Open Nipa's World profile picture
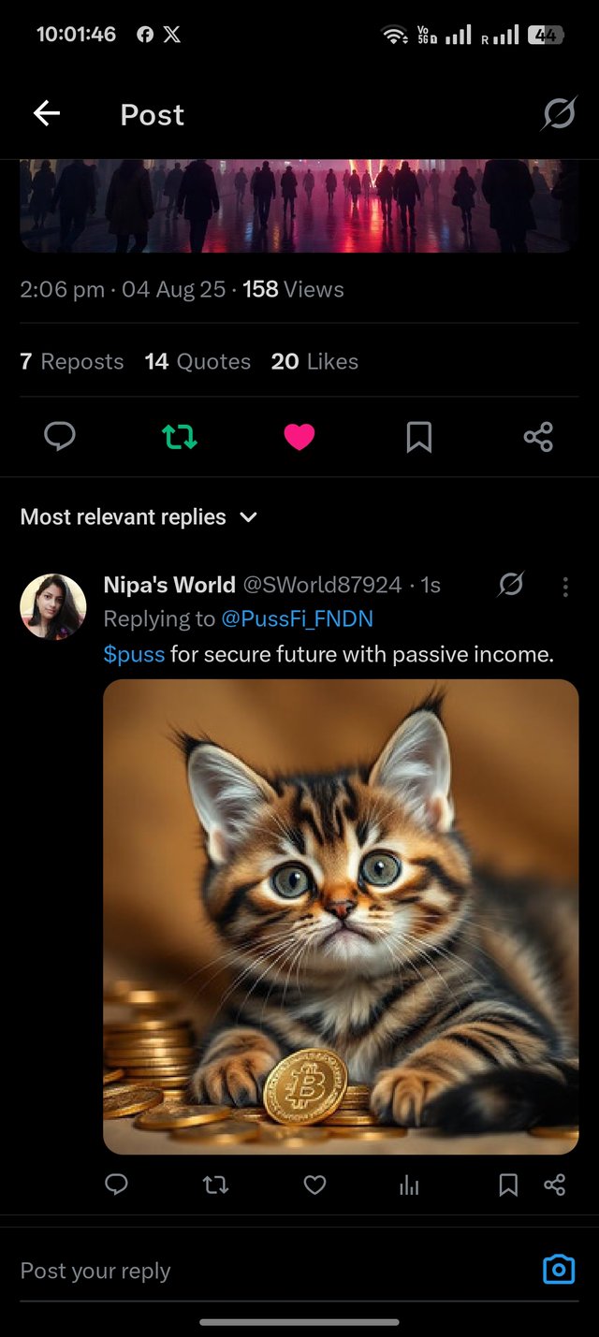 (53, 606)
